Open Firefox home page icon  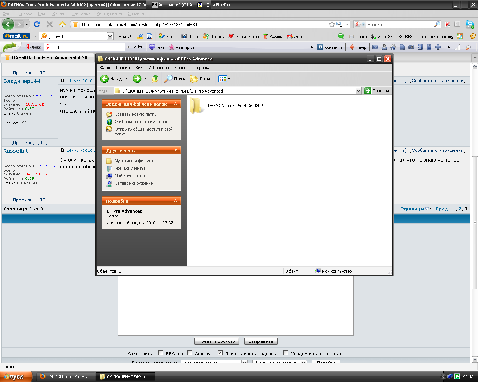(62, 24)
